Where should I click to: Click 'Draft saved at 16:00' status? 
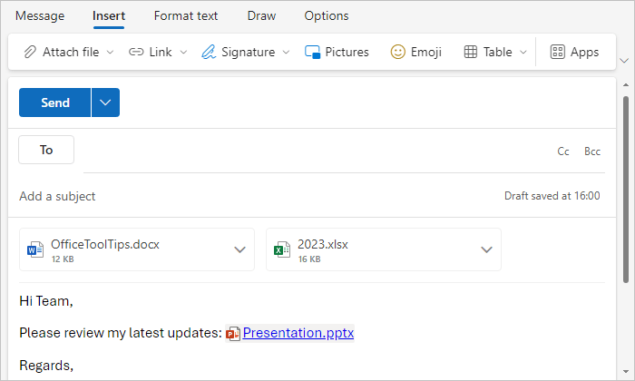coord(552,196)
